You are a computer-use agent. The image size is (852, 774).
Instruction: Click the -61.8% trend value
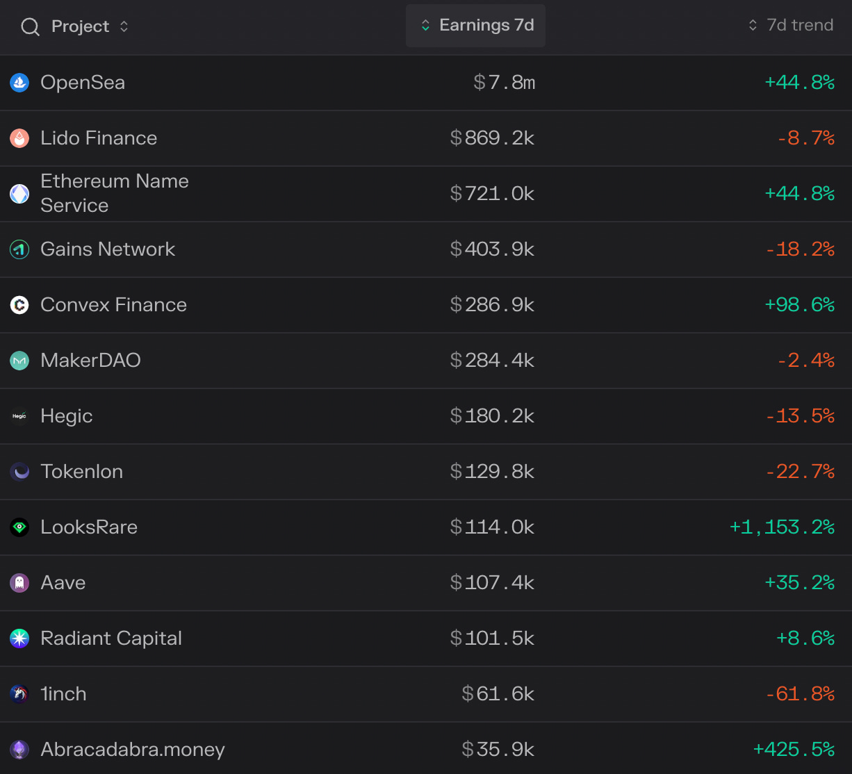[x=799, y=694]
